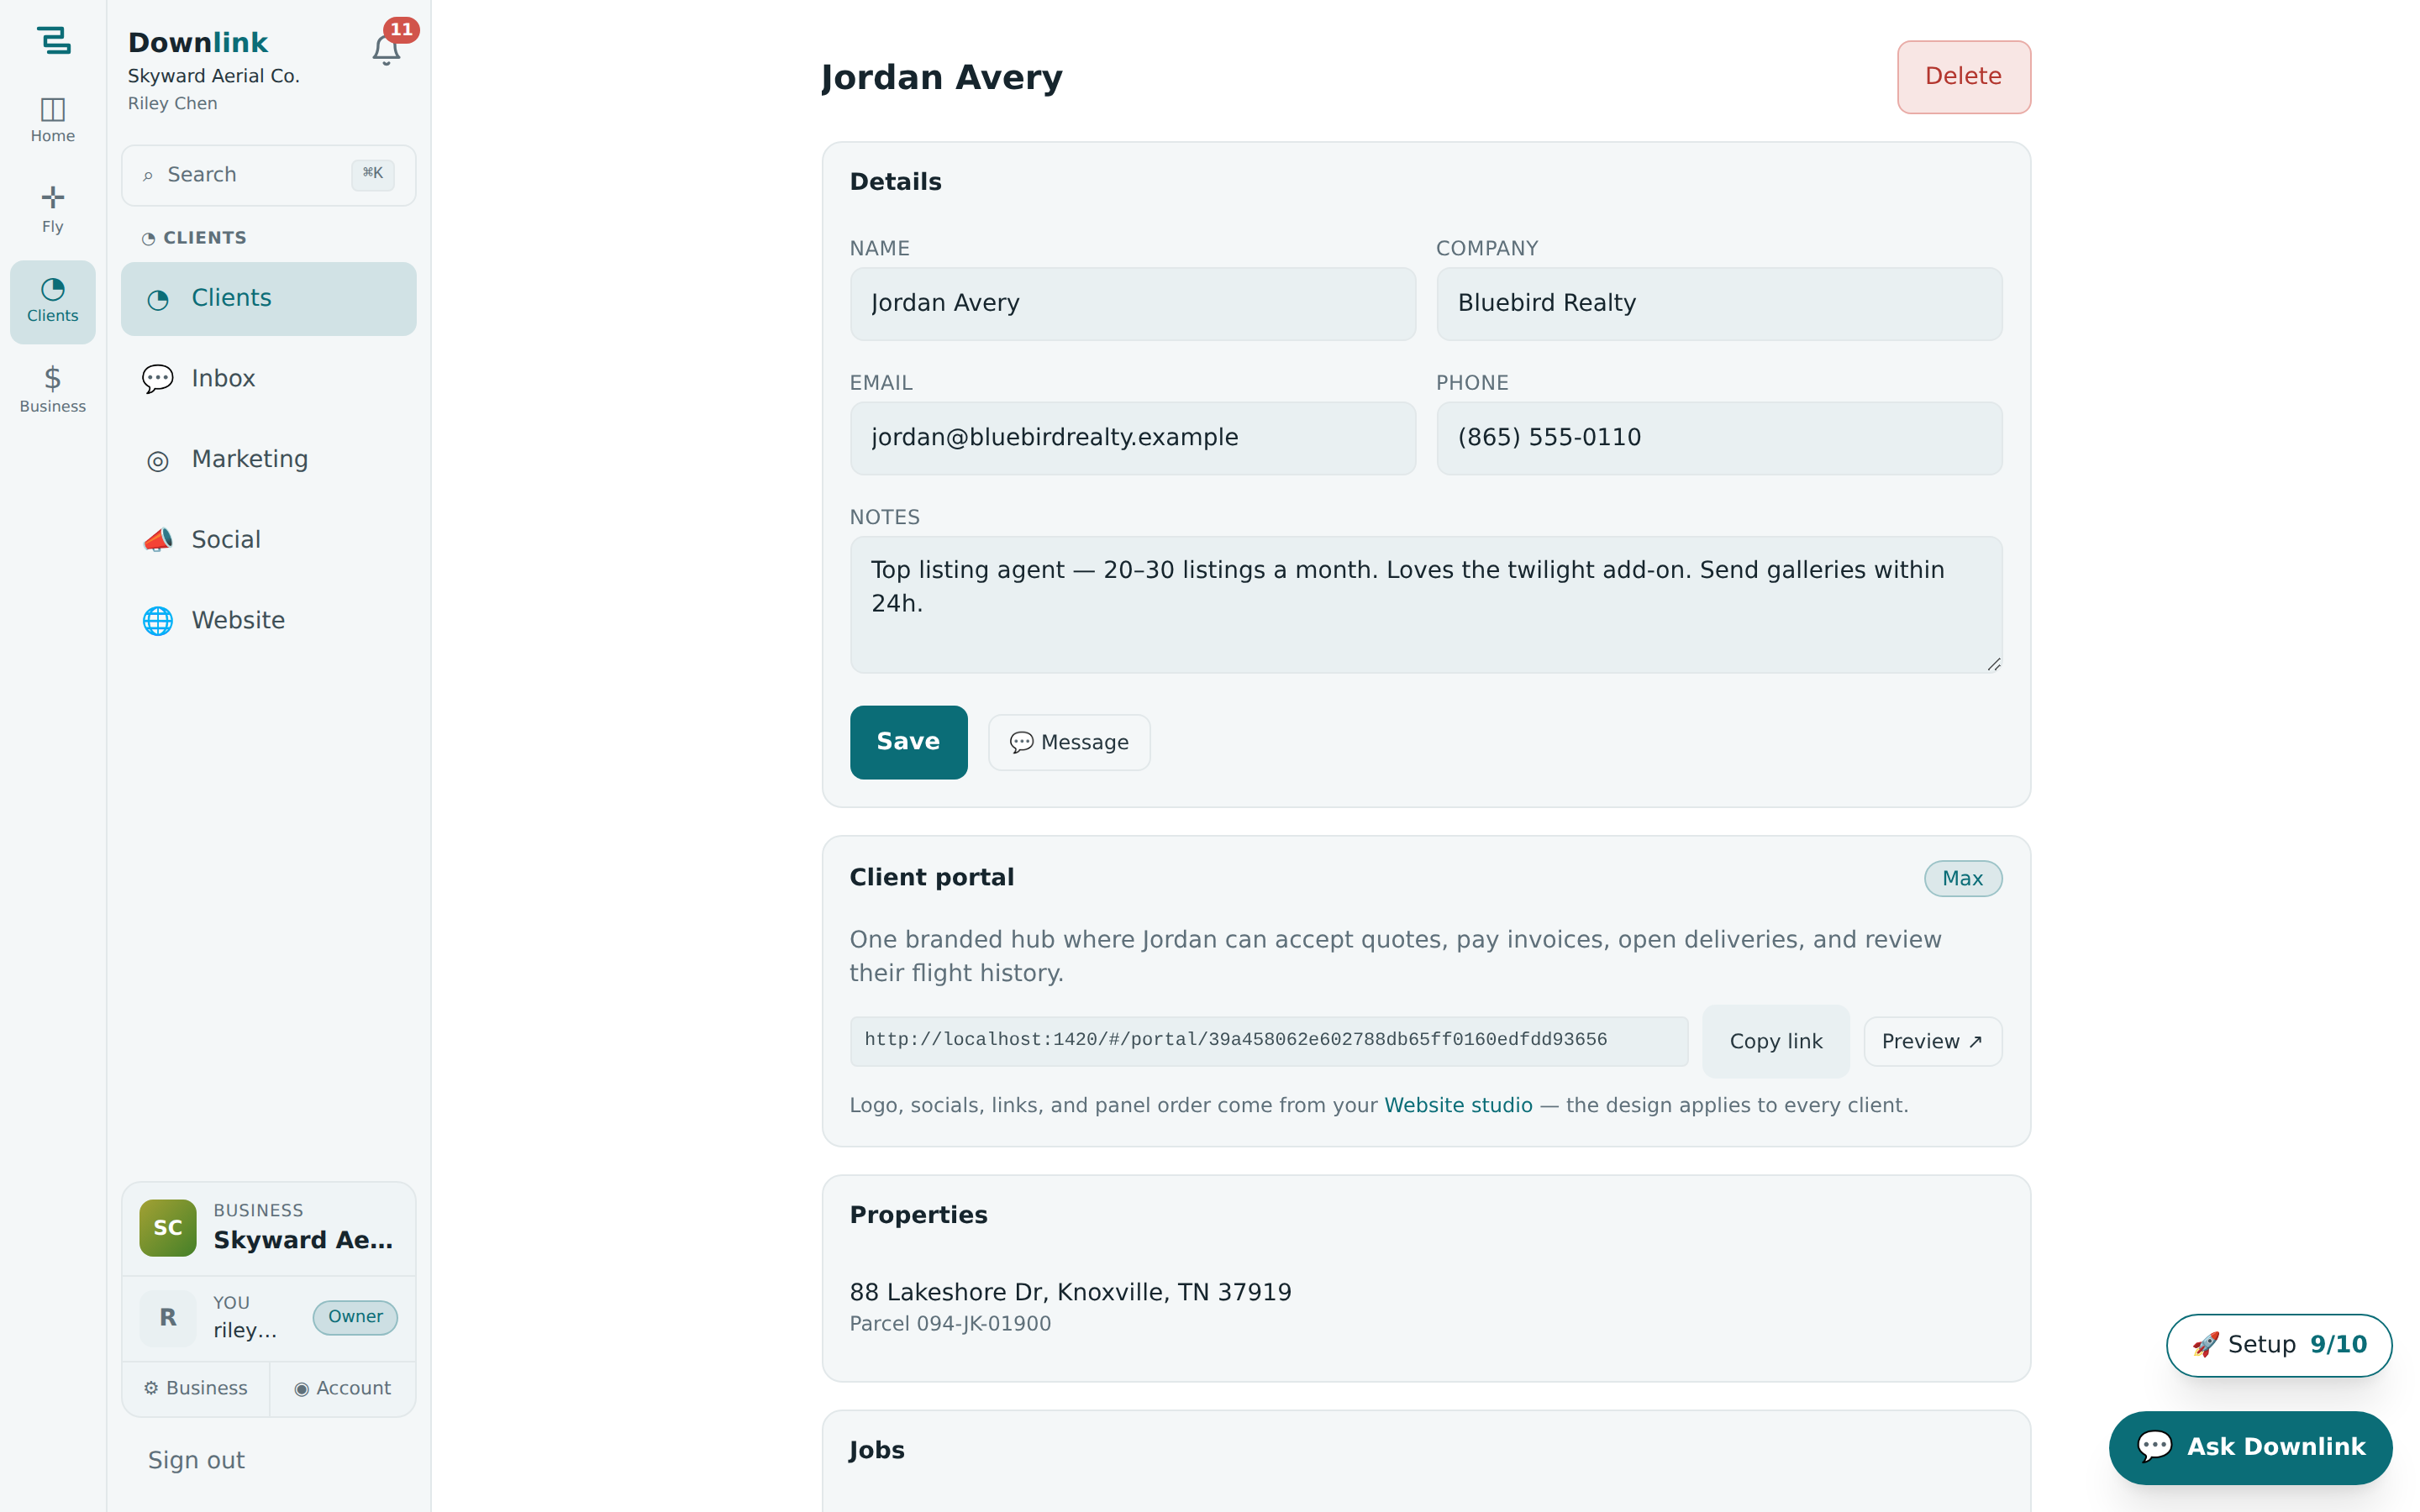Screen dimensions: 2420x1512
Task: Click the Social megaphone icon
Action: coord(157,540)
